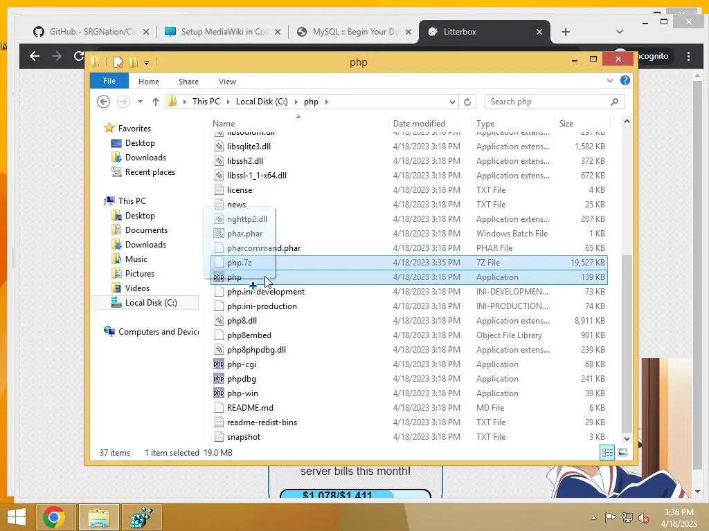Click the new folder quick access icon
This screenshot has height=531, width=709.
click(134, 62)
